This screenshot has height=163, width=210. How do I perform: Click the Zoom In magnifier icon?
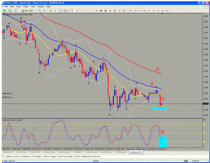coord(40,10)
